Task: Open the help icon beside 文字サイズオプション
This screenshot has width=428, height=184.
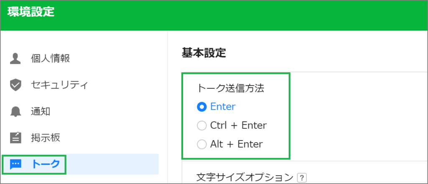Action: [x=302, y=178]
